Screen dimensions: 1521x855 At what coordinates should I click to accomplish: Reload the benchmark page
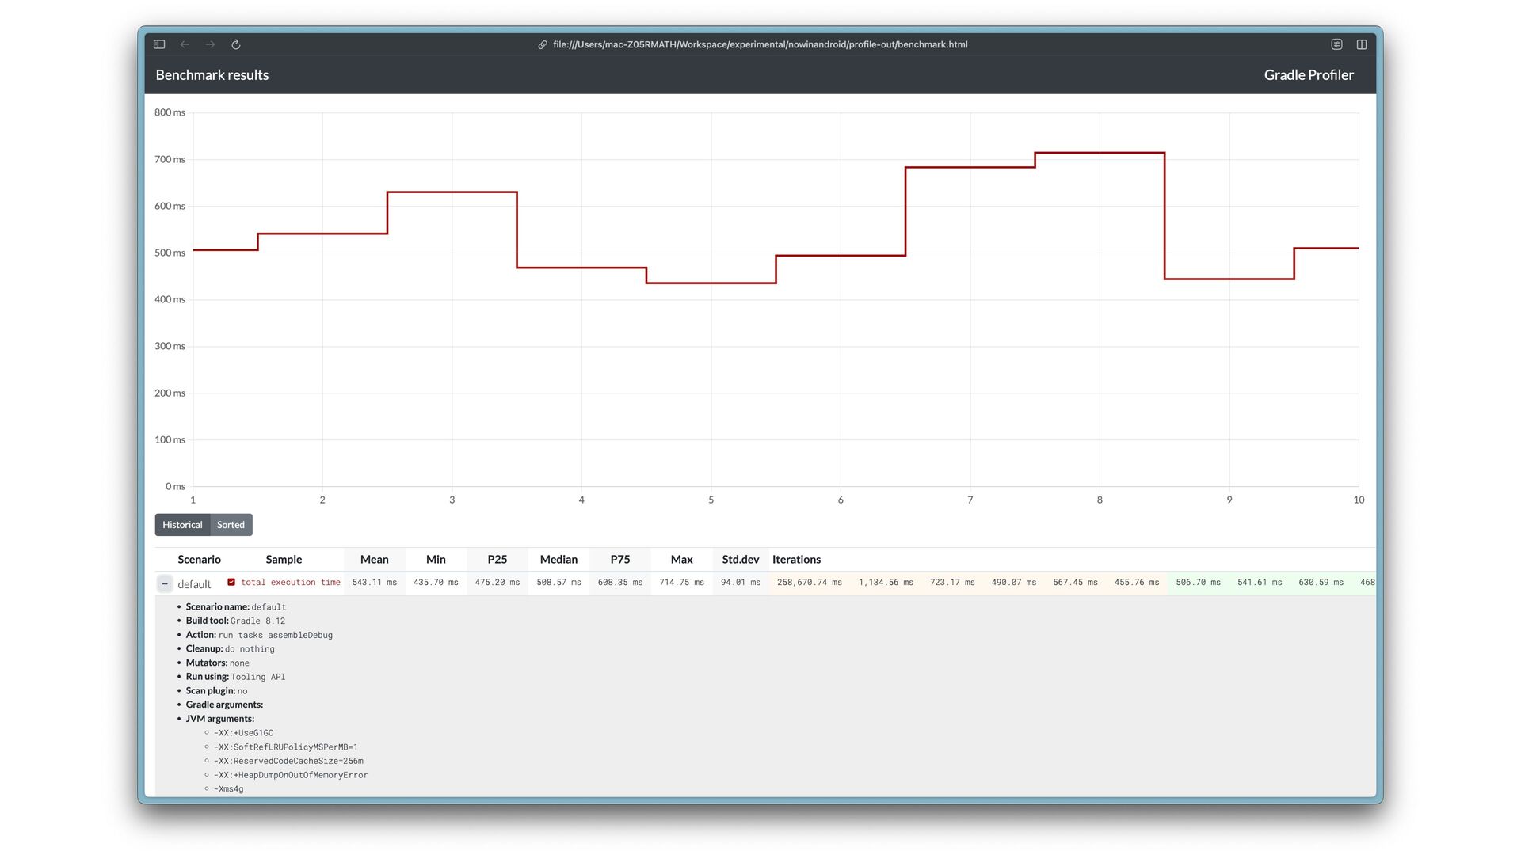pyautogui.click(x=236, y=44)
